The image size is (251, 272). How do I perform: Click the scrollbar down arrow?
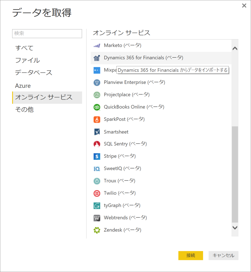235,228
